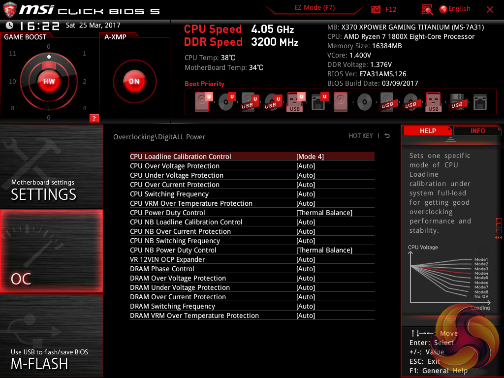Click the F12 screenshot camera icon

click(x=376, y=10)
